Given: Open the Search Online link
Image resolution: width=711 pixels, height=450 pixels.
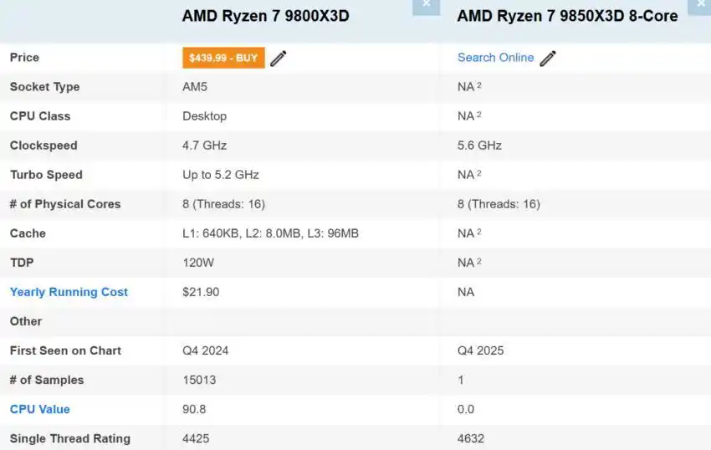Looking at the screenshot, I should pyautogui.click(x=496, y=58).
